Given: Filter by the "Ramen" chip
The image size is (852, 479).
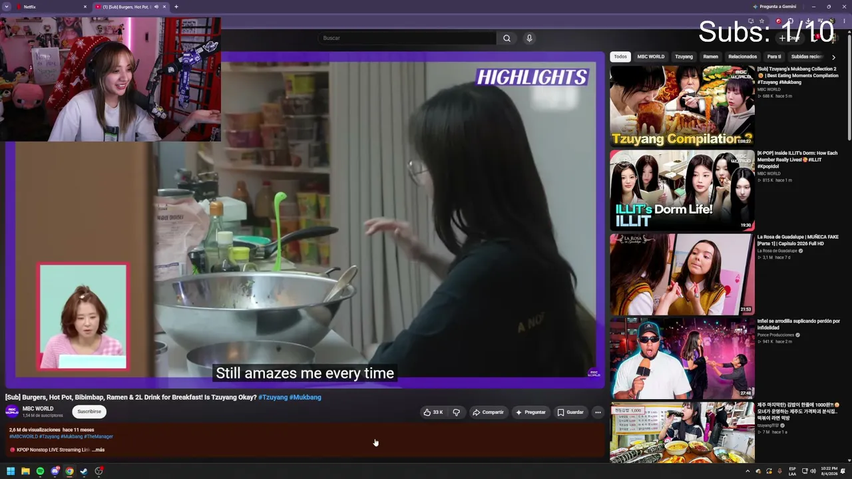Looking at the screenshot, I should 711,57.
